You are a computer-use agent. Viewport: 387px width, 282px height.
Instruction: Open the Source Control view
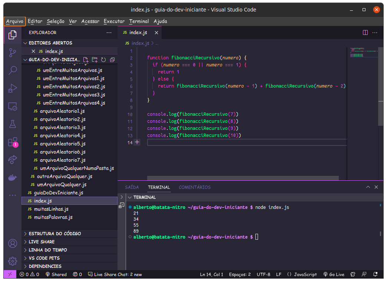(x=13, y=52)
